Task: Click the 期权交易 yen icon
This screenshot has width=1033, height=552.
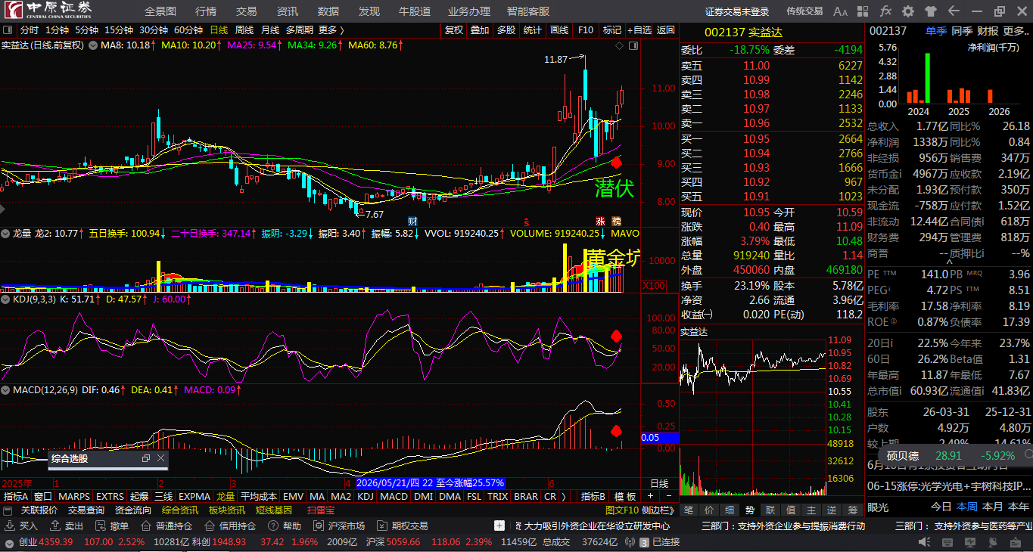Action: pyautogui.click(x=382, y=526)
